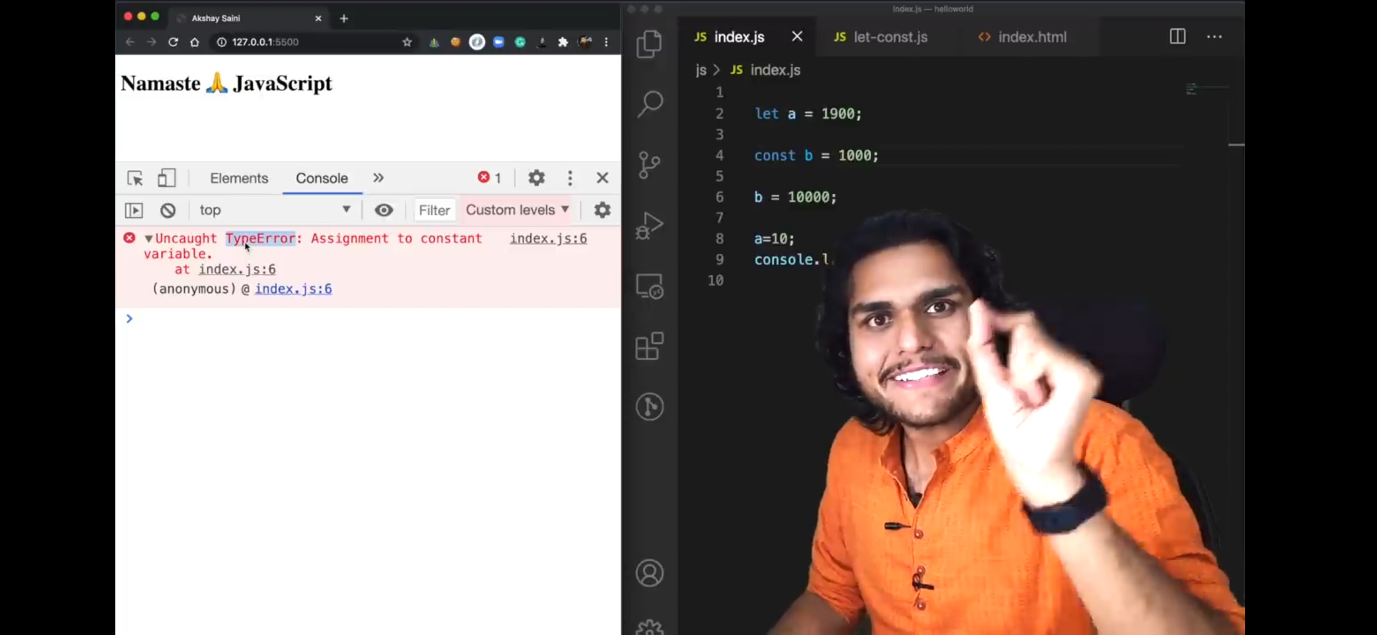Switch to the Elements tab

tap(239, 178)
